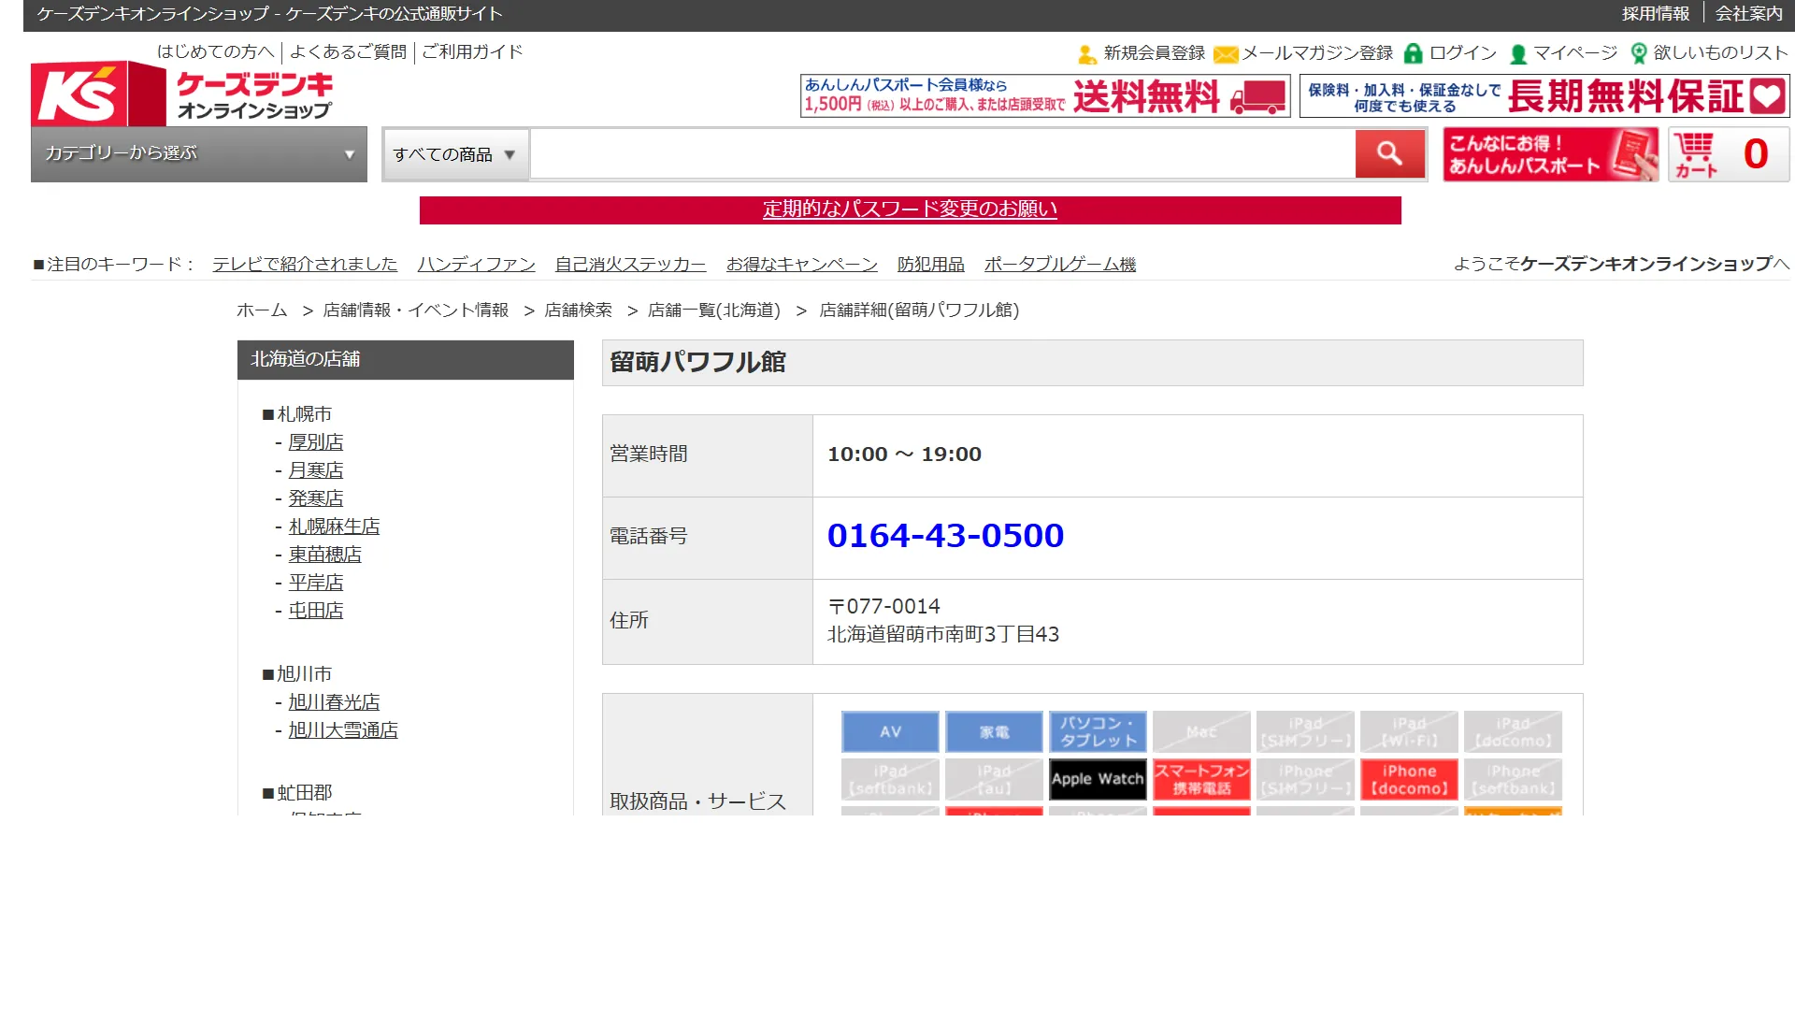Click the business hours 10:00 ～ 19:00
The width and height of the screenshot is (1795, 1010).
904,454
